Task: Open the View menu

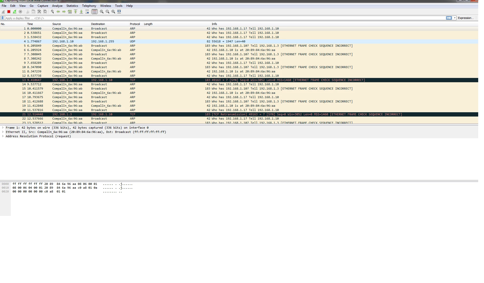Action: pyautogui.click(x=22, y=6)
